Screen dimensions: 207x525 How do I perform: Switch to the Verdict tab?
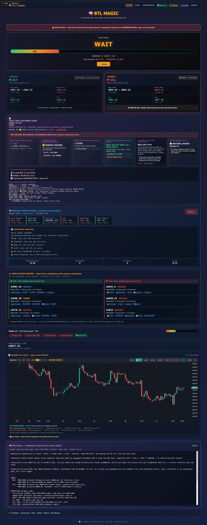click(x=129, y=5)
